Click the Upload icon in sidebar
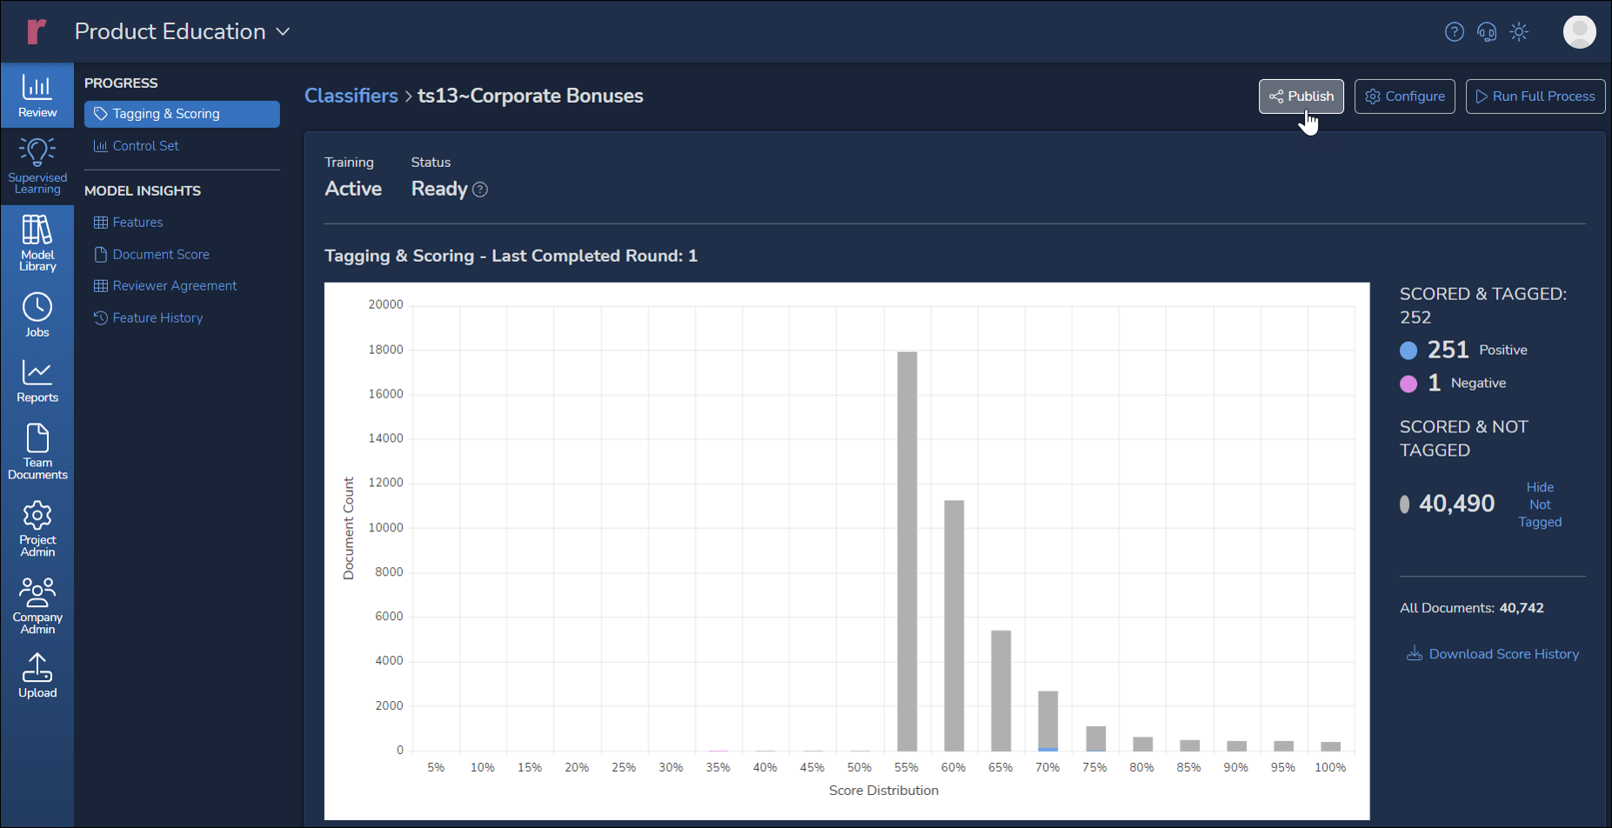 37,676
